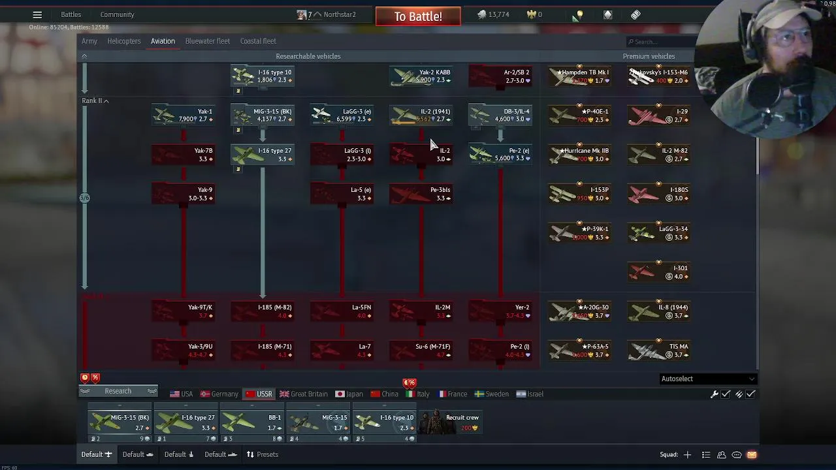Image resolution: width=836 pixels, height=470 pixels.
Task: Click the Golden Eagles balance 0
Action: pos(534,14)
